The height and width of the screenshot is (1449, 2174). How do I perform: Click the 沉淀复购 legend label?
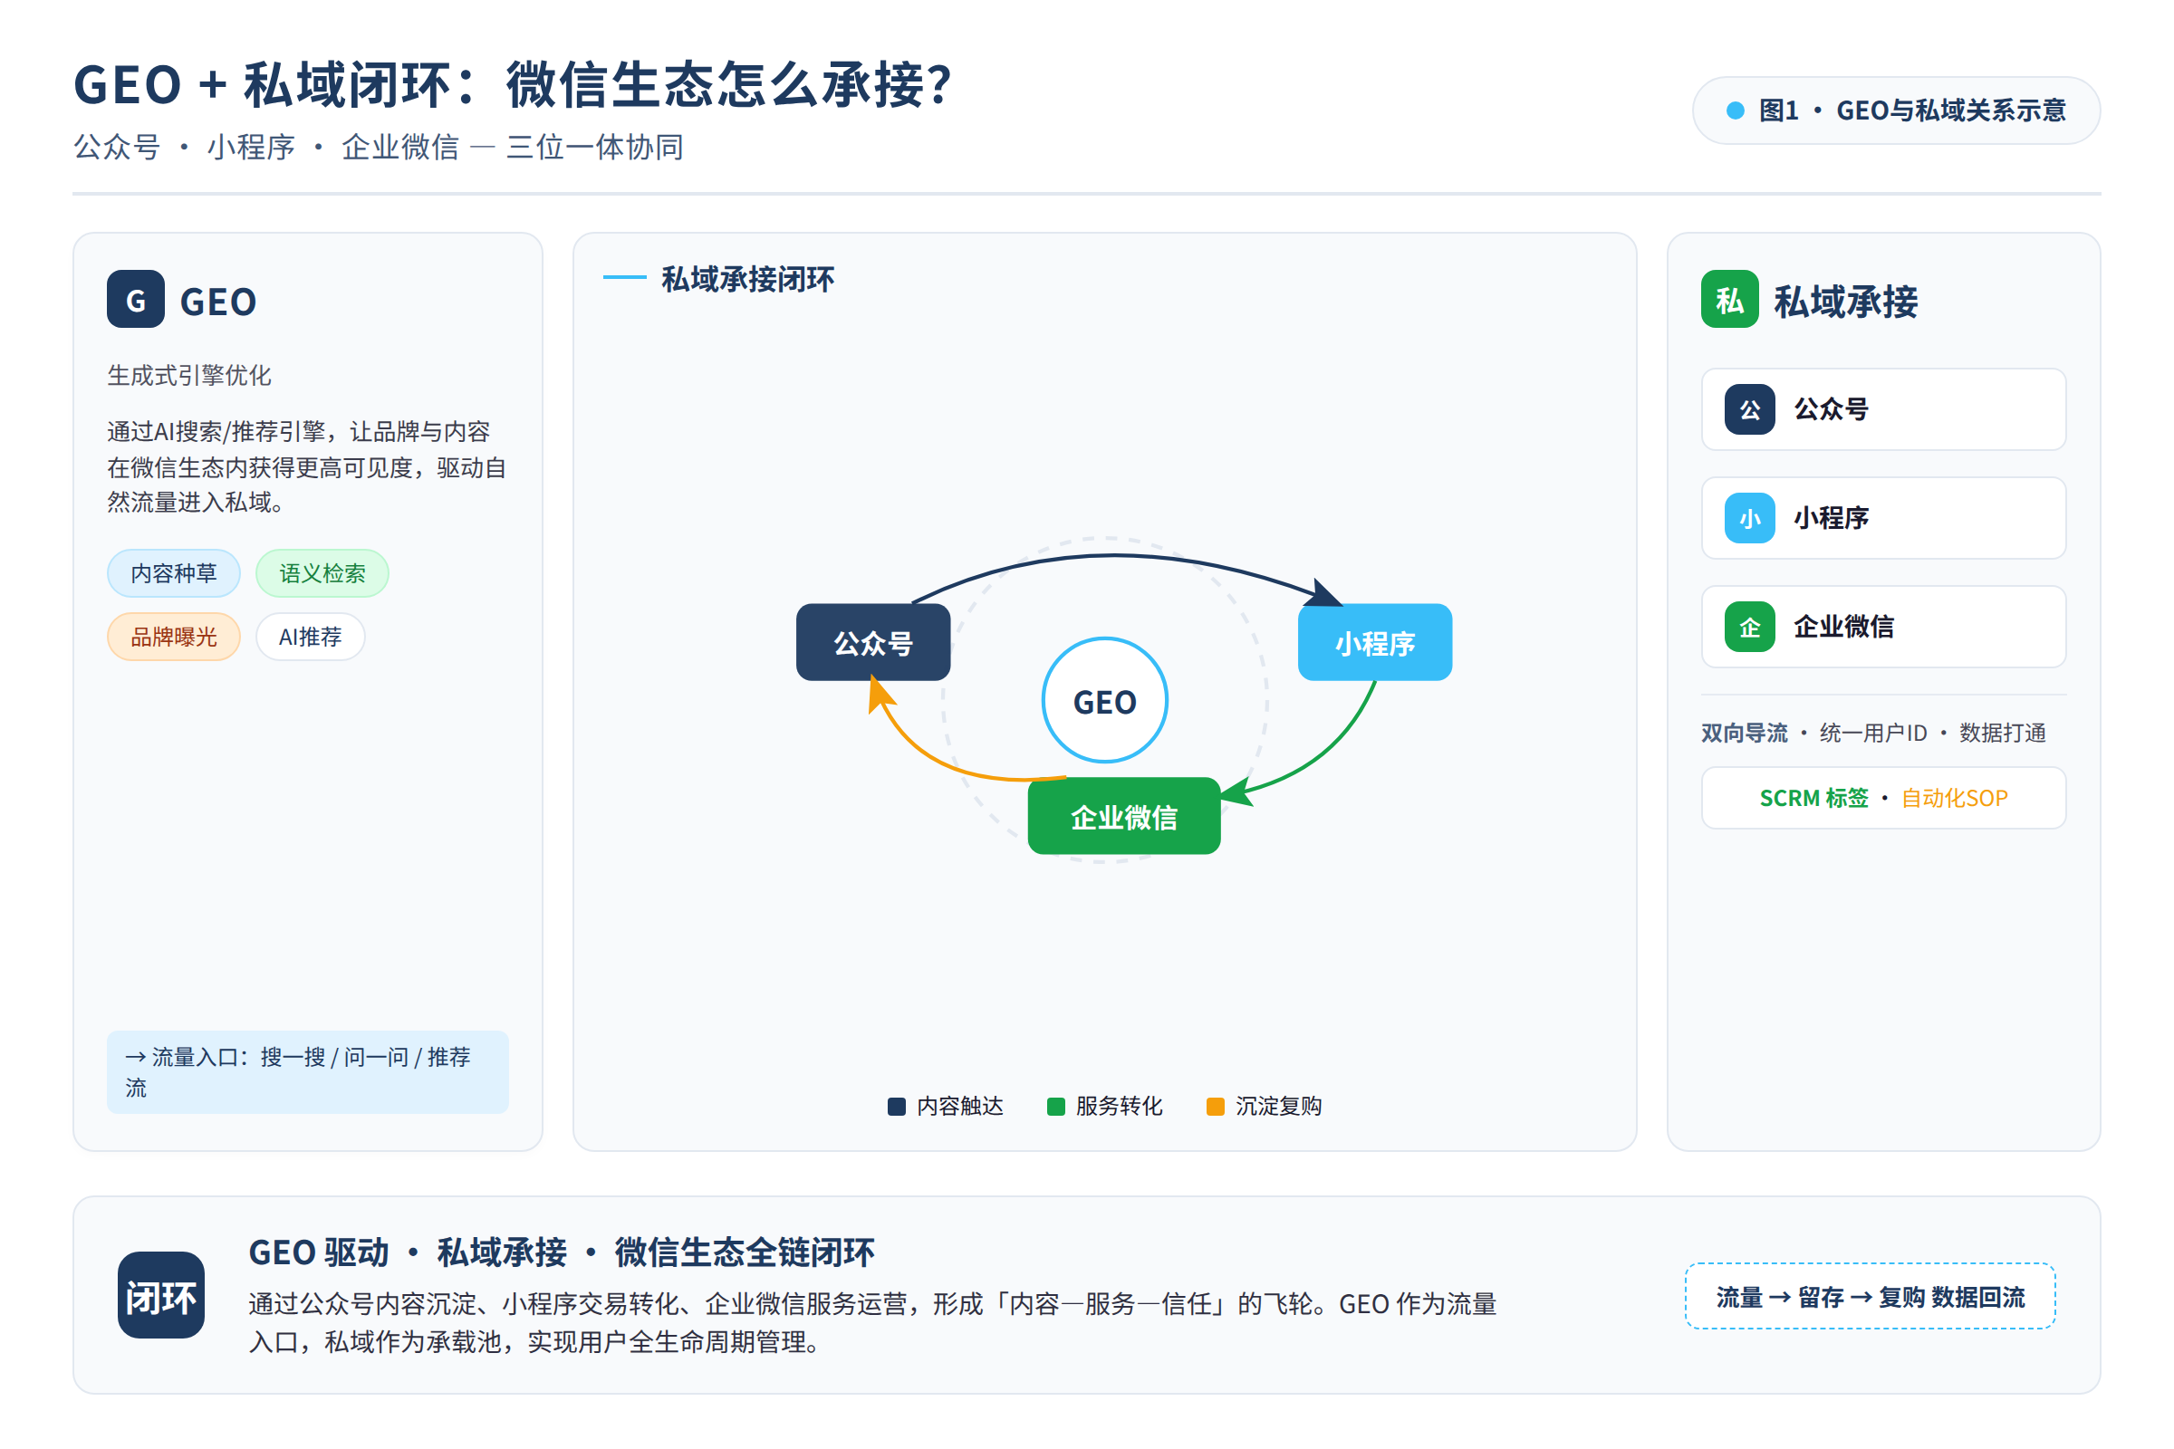[1279, 1107]
